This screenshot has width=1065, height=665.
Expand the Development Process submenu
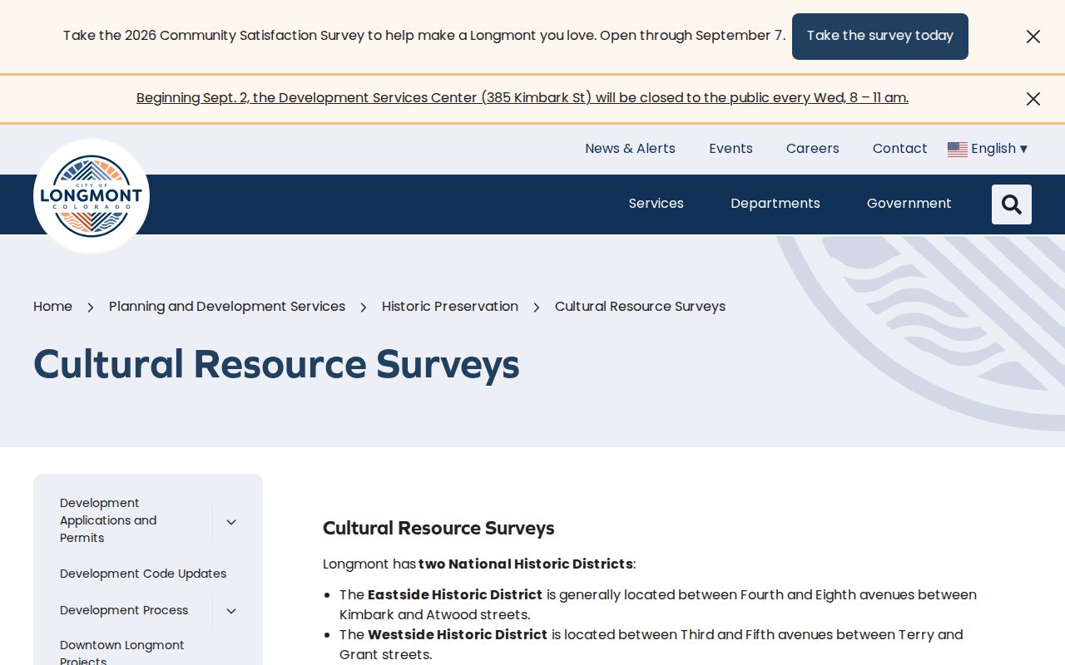(x=231, y=611)
